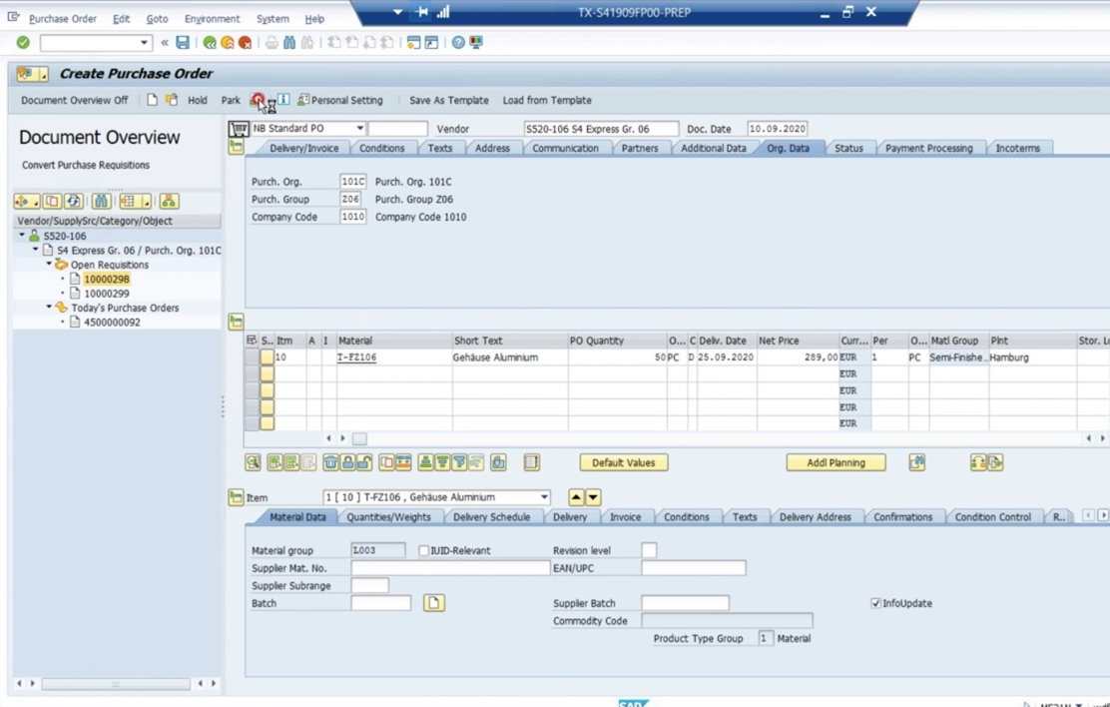
Task: Click Load from Template
Action: pos(547,100)
